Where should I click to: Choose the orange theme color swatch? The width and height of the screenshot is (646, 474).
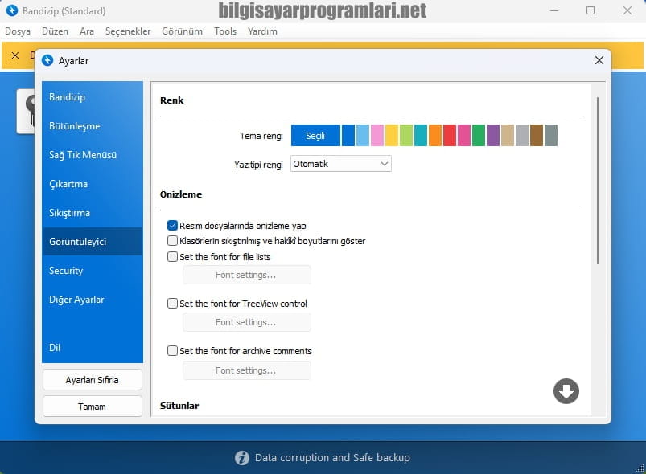(435, 135)
